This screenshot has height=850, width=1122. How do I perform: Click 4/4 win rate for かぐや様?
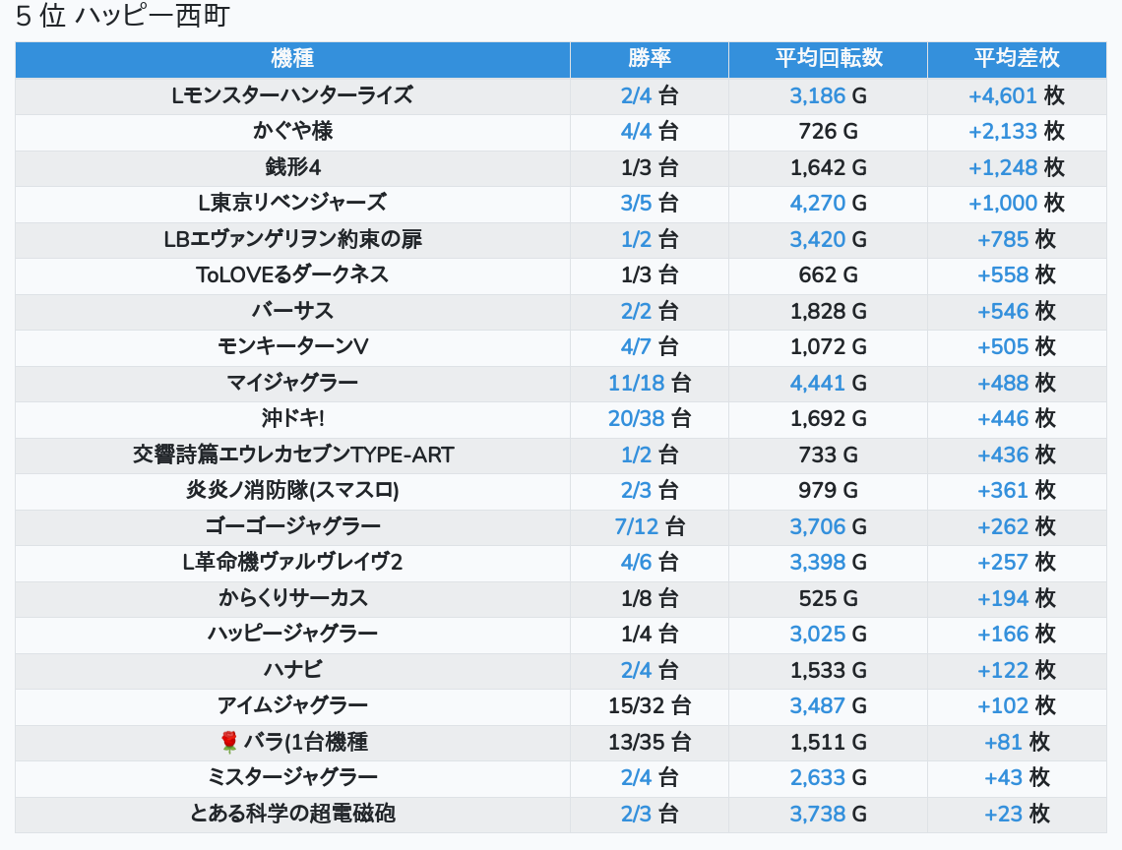[x=636, y=131]
